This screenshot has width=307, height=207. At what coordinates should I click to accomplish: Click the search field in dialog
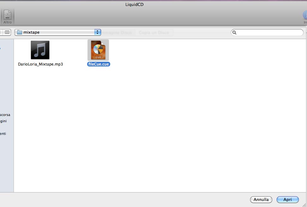tap(267, 32)
